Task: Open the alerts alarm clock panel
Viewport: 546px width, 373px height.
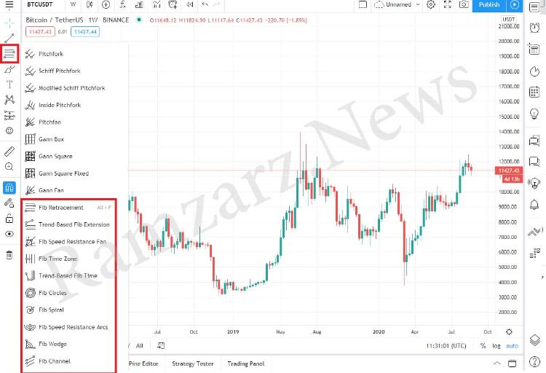Action: [x=534, y=27]
